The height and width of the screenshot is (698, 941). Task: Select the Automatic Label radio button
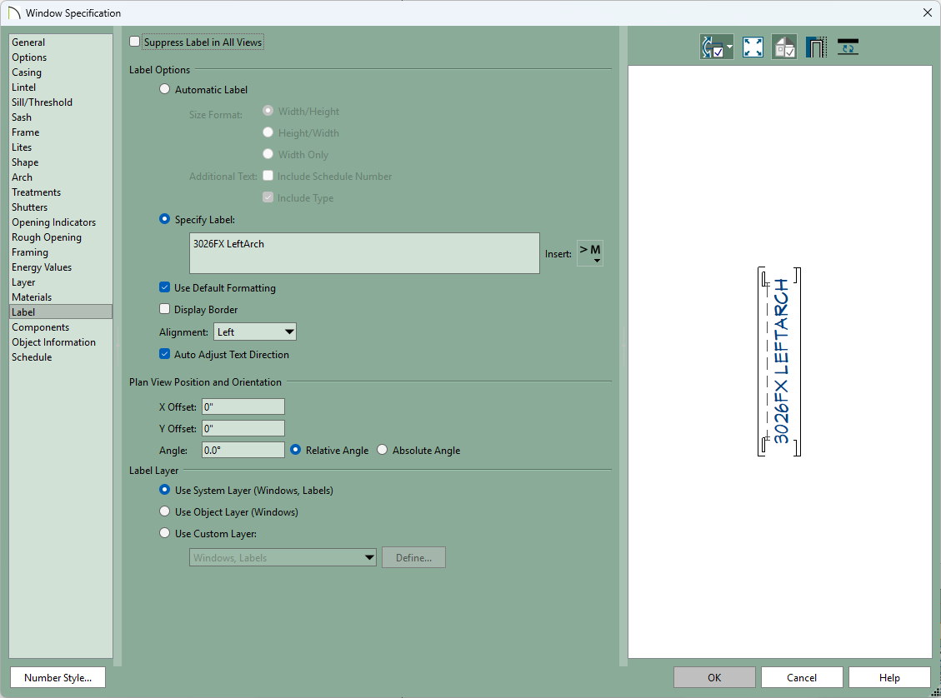click(165, 90)
